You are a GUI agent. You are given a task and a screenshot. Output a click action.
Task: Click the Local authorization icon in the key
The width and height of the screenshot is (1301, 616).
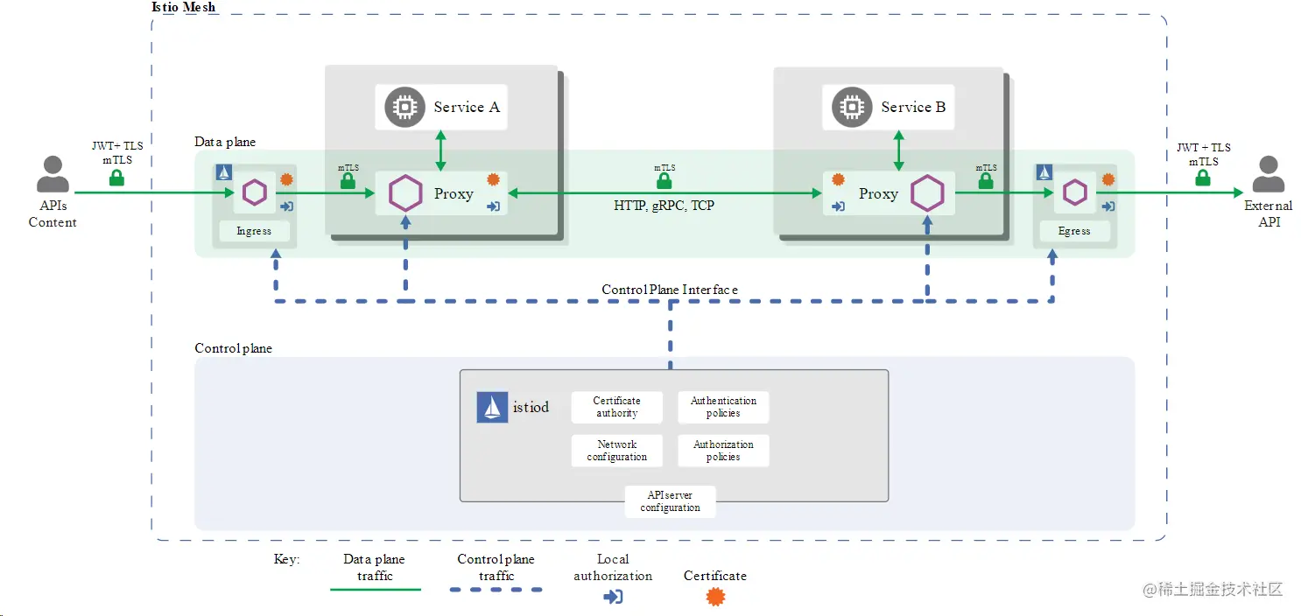(613, 597)
